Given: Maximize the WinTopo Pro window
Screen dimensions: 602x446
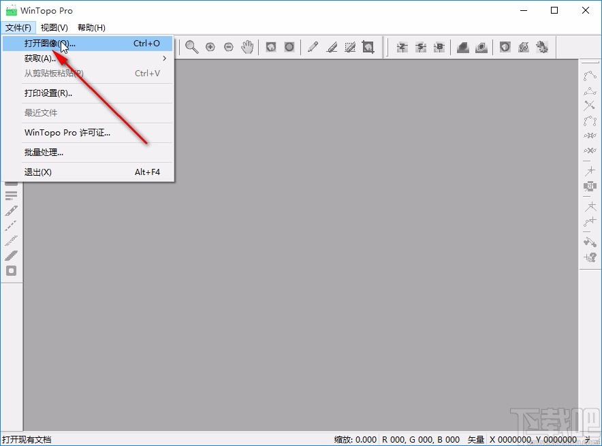Looking at the screenshot, I should tap(554, 10).
